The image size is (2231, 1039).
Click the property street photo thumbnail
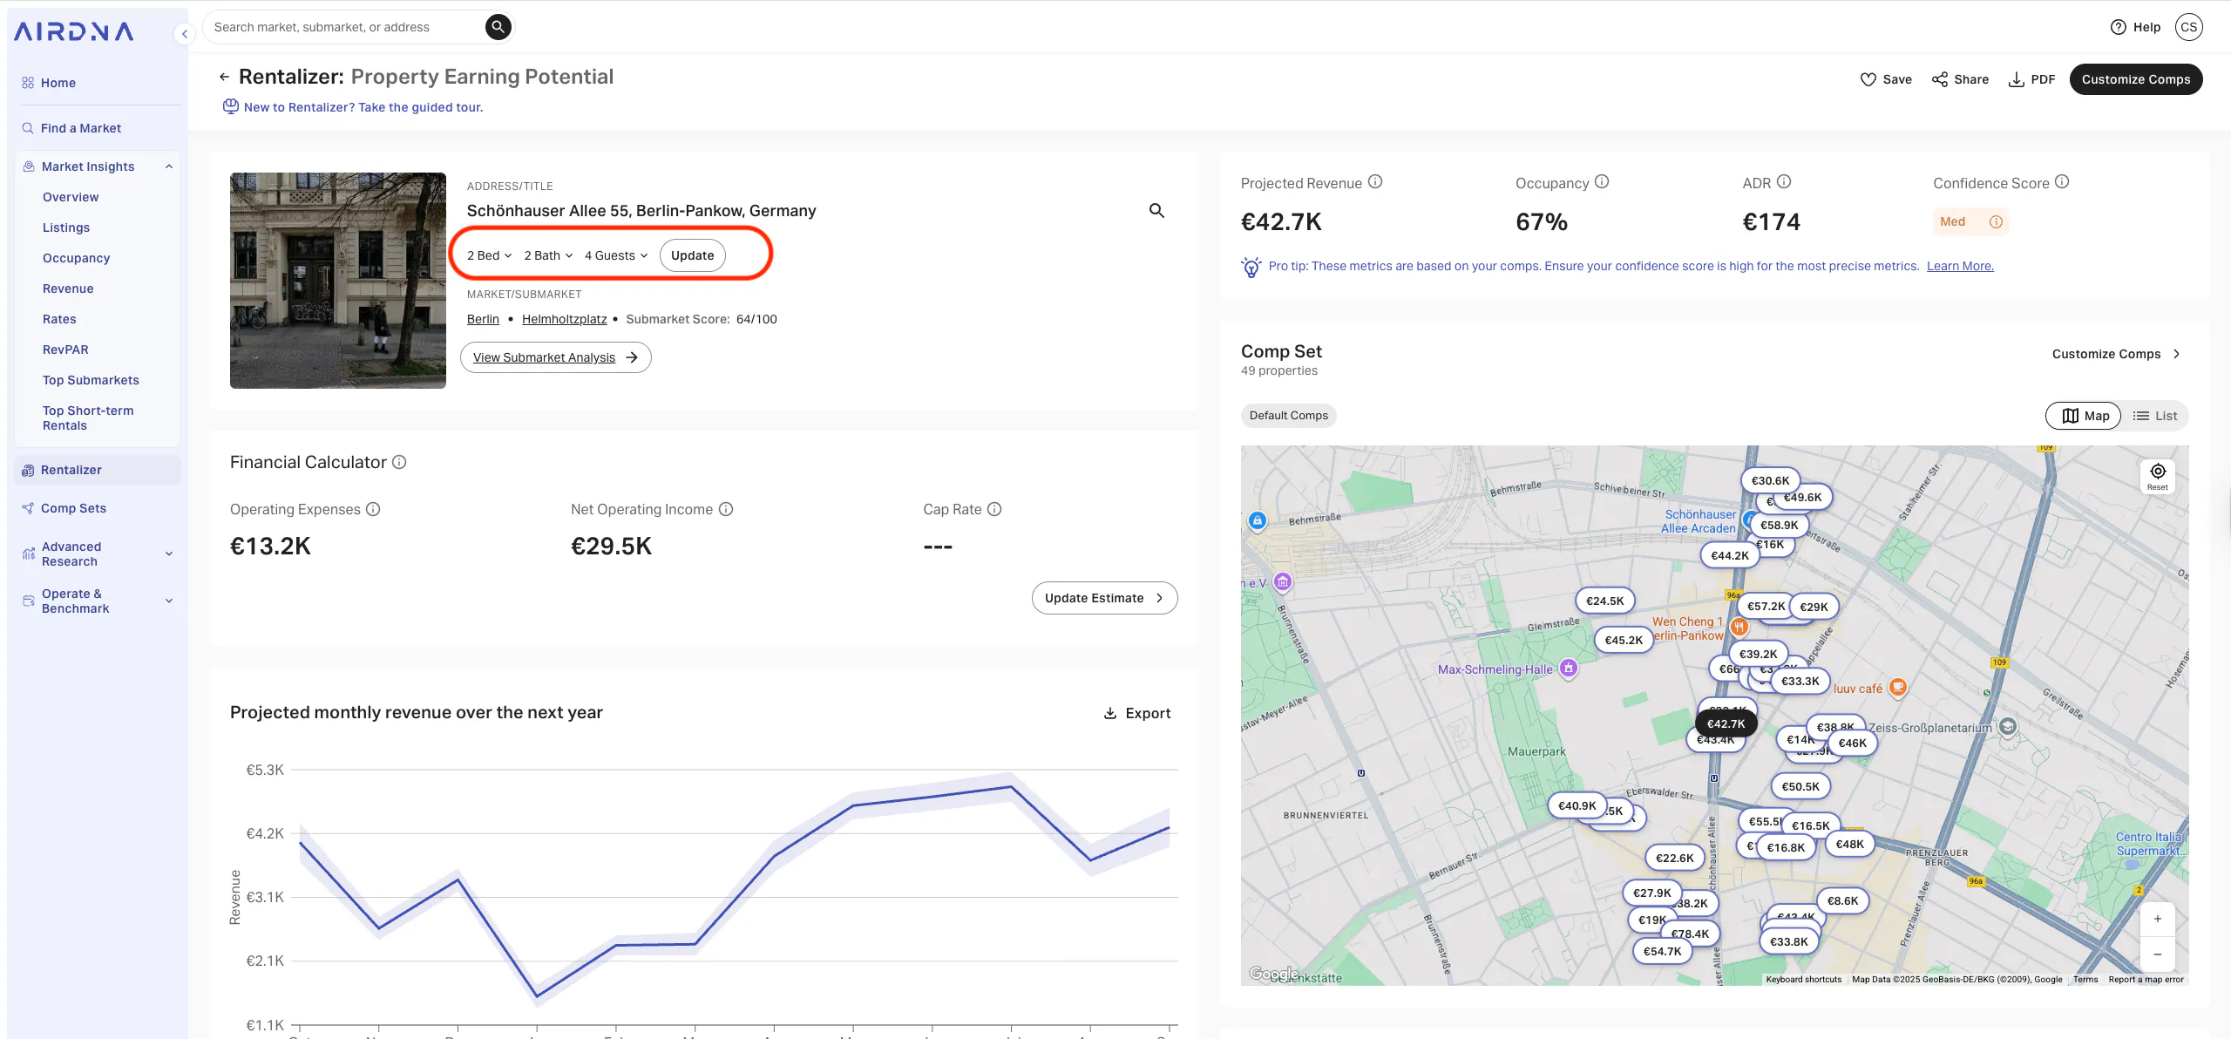coord(338,281)
